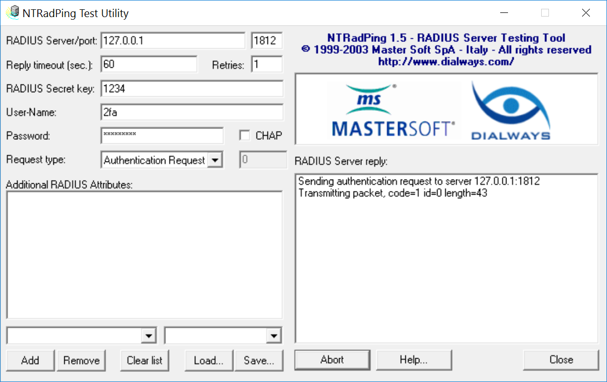The image size is (607, 382).
Task: Click the Clear list button
Action: [x=145, y=360]
